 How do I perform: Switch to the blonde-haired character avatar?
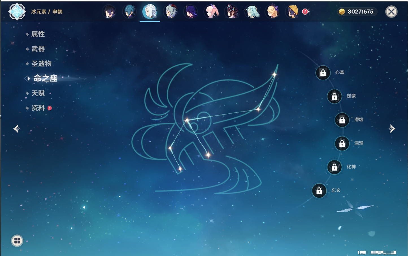tap(272, 12)
